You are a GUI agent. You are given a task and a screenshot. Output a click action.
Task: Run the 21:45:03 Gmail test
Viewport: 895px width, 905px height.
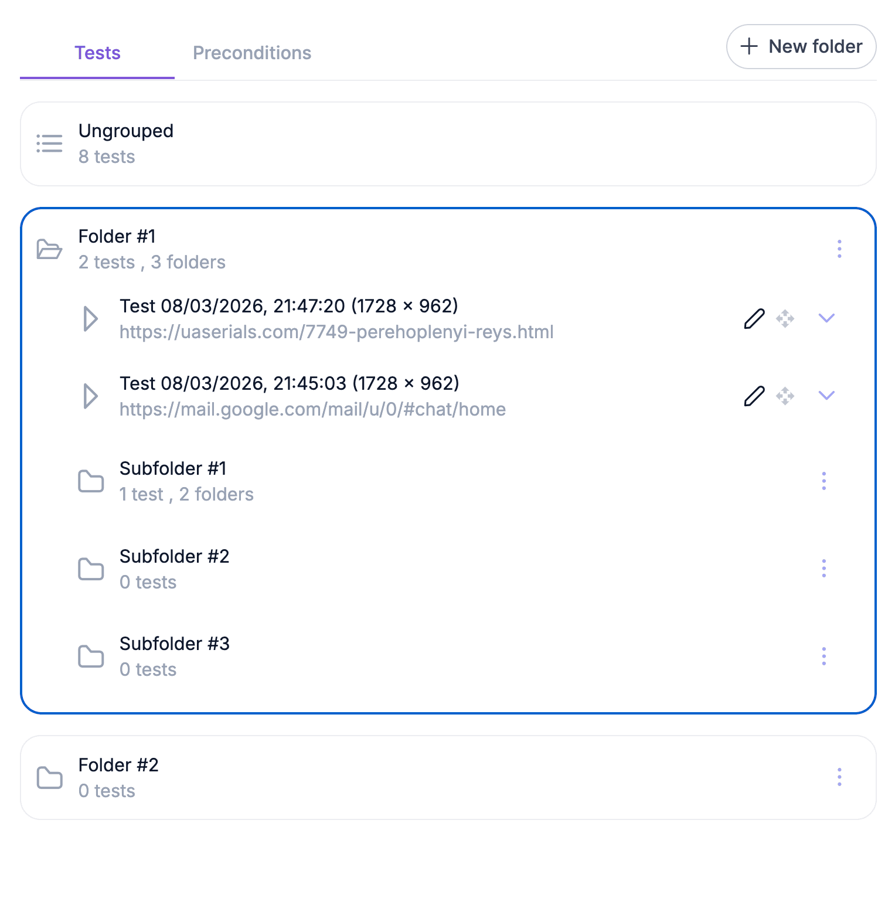[90, 396]
